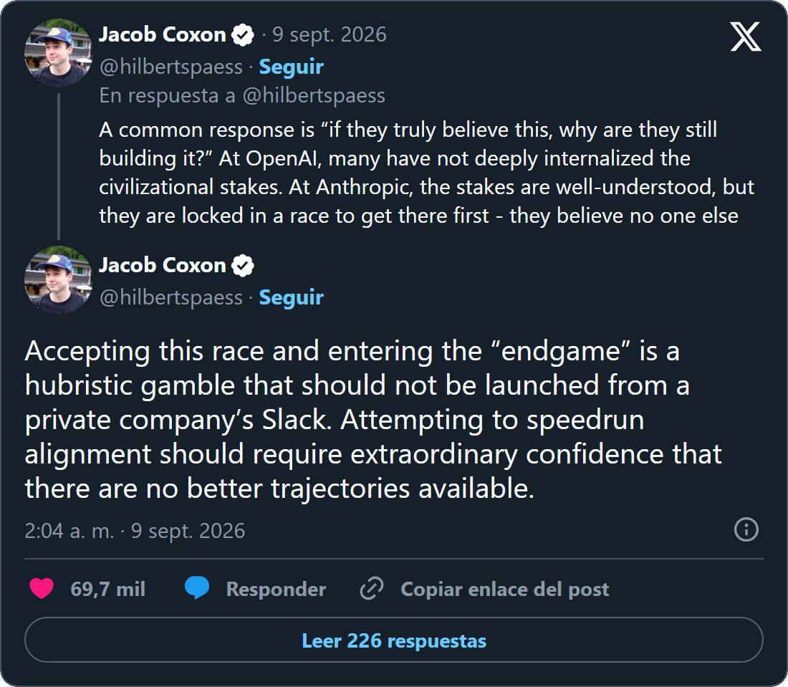788x687 pixels.
Task: Open parent tweet text about OpenAI
Action: tap(426, 173)
